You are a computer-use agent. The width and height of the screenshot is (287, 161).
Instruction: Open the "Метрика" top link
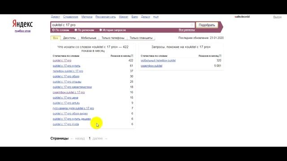pyautogui.click(x=87, y=17)
